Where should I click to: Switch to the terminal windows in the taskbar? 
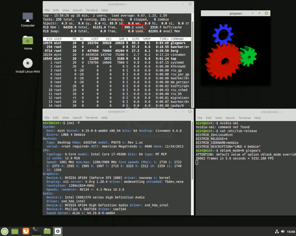pos(36,231)
